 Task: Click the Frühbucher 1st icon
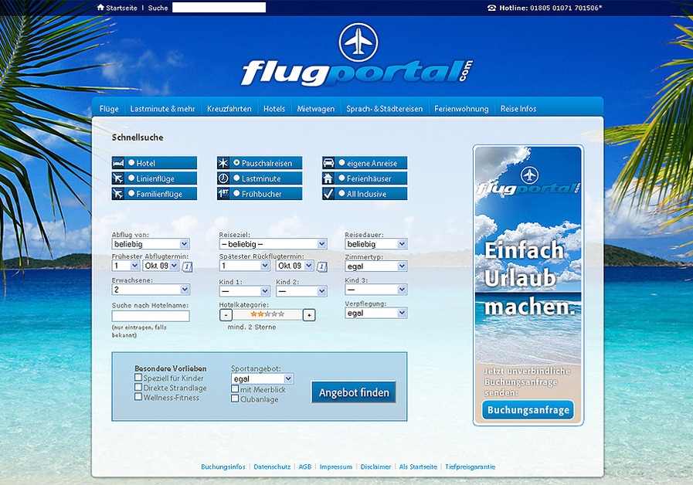click(x=223, y=194)
